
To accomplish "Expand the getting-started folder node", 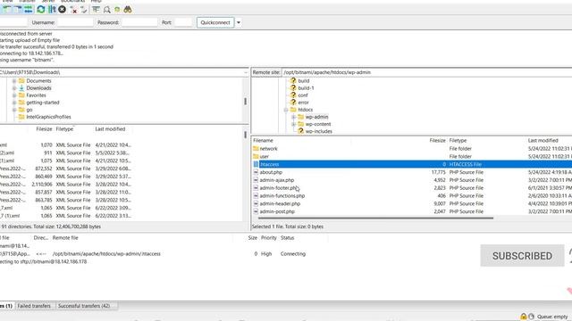I will [14, 103].
